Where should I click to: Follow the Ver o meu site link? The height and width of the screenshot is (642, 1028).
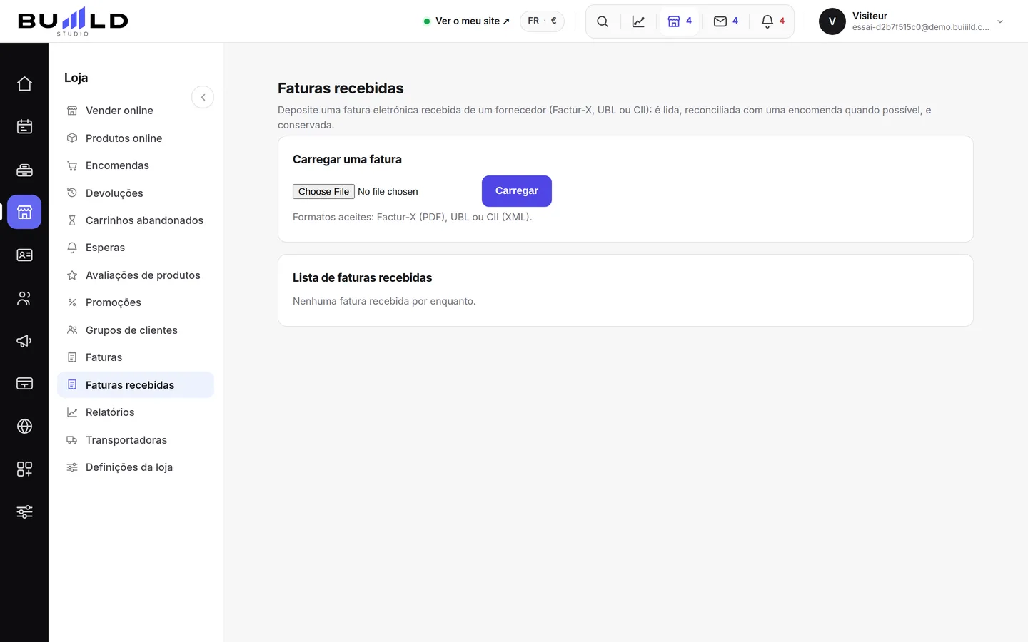pos(467,21)
